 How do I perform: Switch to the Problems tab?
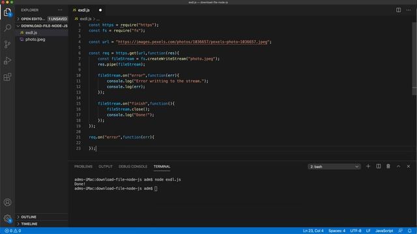(83, 166)
